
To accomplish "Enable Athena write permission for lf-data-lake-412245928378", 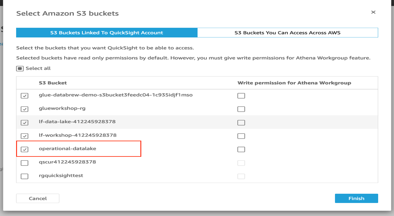I will [x=241, y=122].
